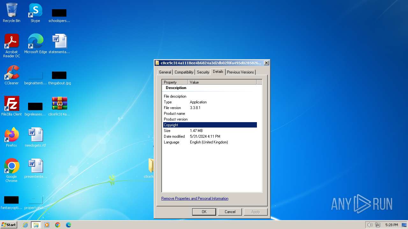Viewport: 408px width, 229px height.
Task: Select the fantasyopti... desktop file
Action: [11, 203]
